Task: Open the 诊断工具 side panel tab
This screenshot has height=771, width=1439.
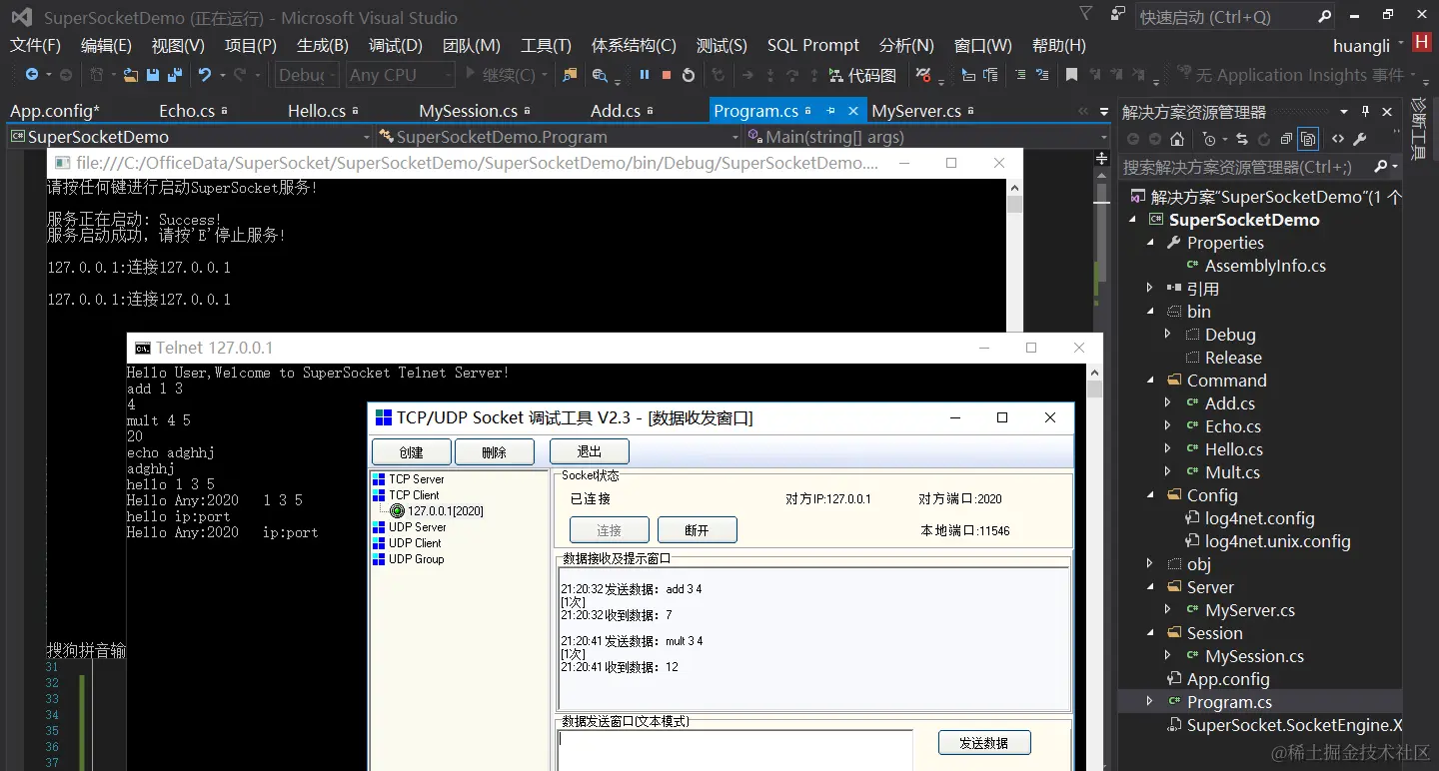Action: pyautogui.click(x=1419, y=130)
